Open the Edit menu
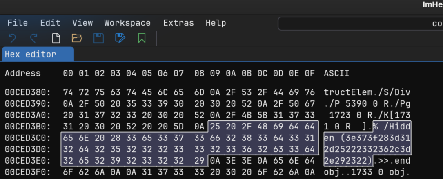Screen dimensions: 443x179 50,23
